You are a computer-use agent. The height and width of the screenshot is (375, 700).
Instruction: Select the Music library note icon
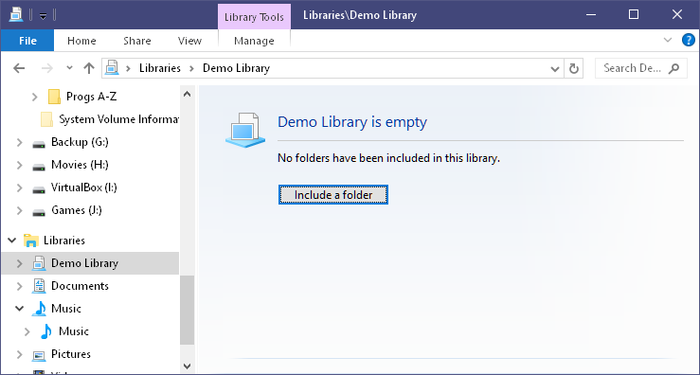click(39, 309)
